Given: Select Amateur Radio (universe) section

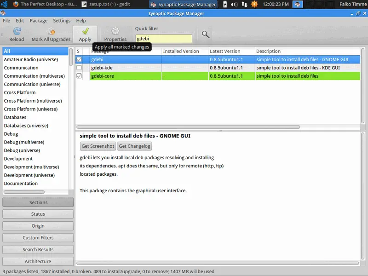Looking at the screenshot, I should coord(35,59).
